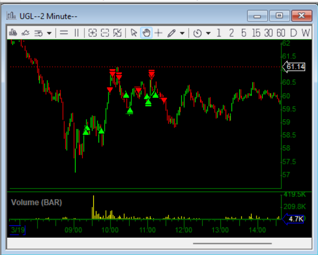Switch to weekly W interval

pos(305,33)
